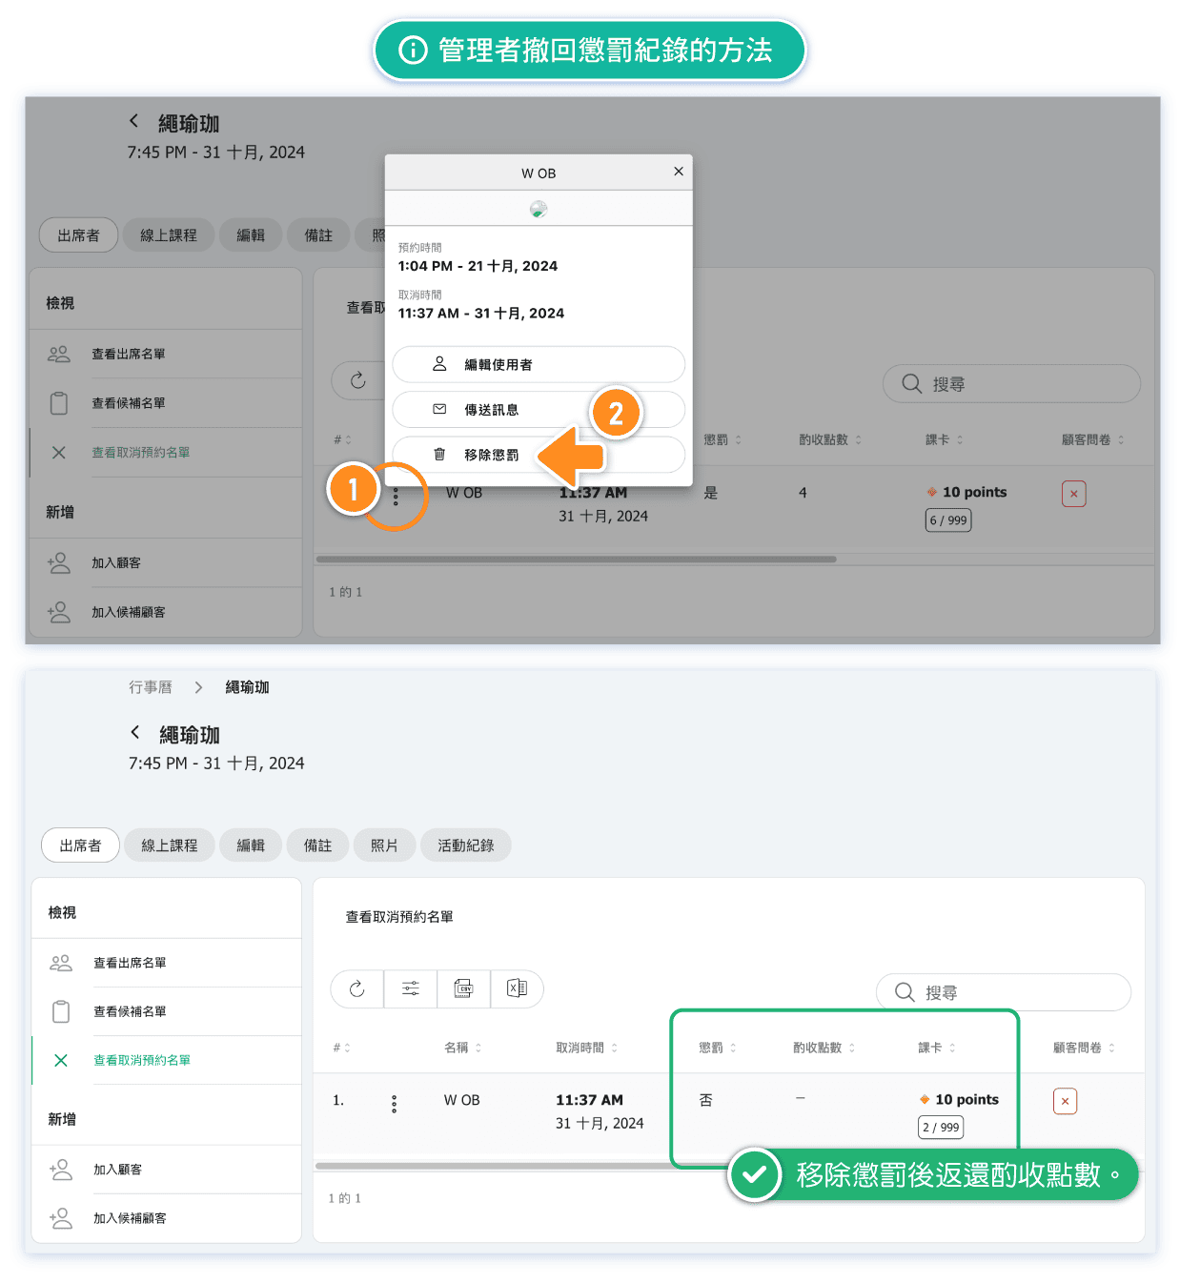This screenshot has height=1283, width=1180.
Task: Click the Excel export icon
Action: pos(517,989)
